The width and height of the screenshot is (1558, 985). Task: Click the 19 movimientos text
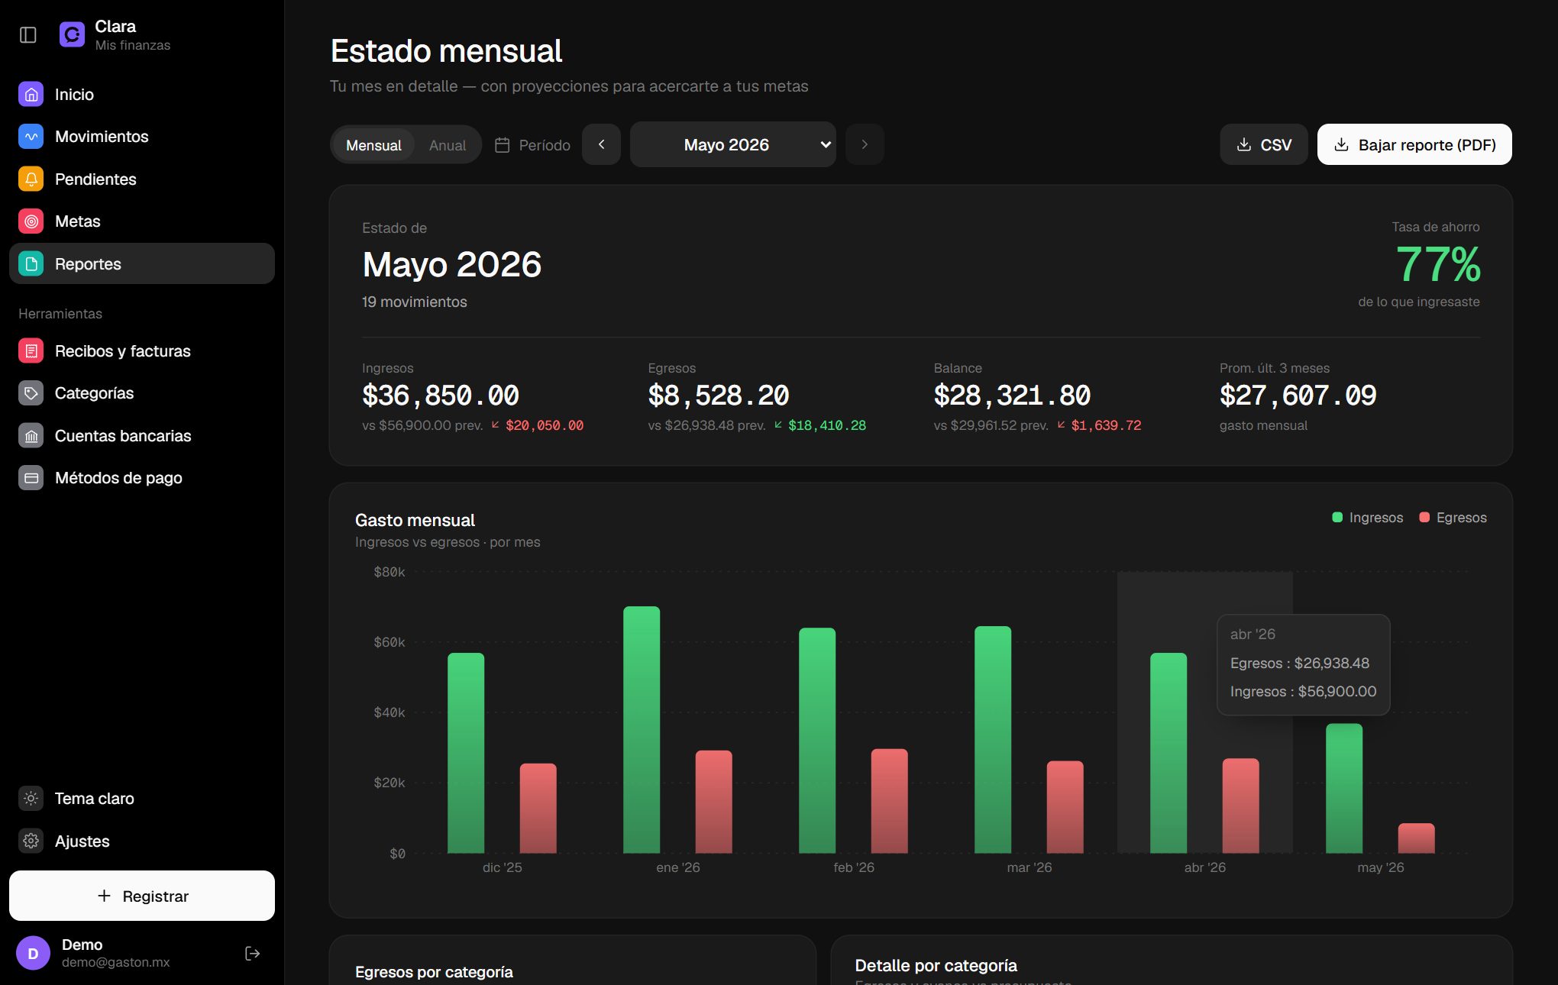415,302
